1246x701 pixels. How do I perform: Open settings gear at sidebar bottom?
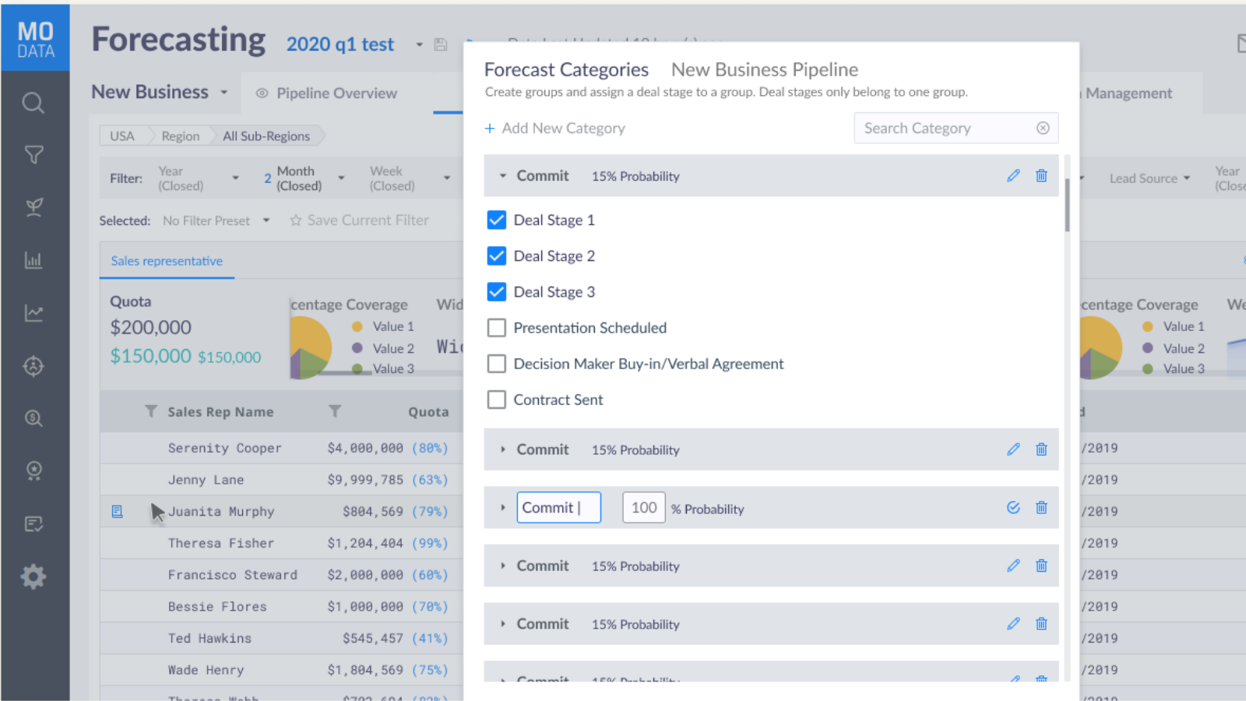(33, 576)
